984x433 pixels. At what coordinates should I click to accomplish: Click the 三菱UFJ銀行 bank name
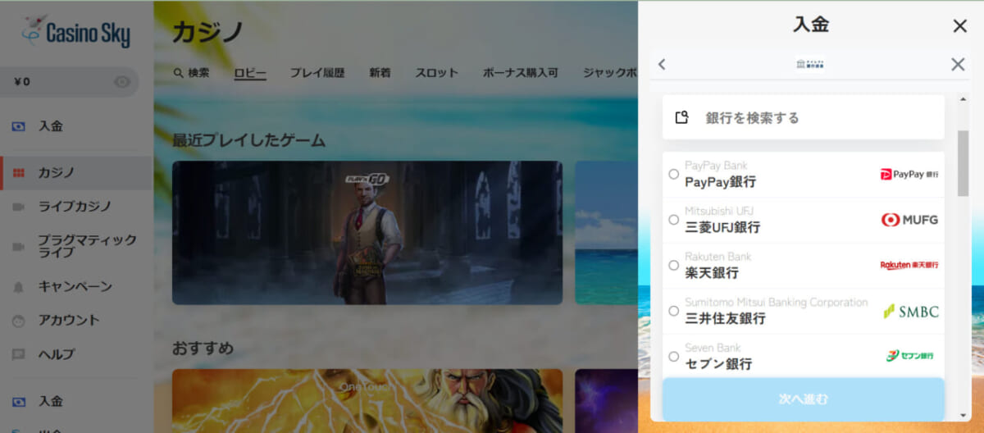pos(722,227)
